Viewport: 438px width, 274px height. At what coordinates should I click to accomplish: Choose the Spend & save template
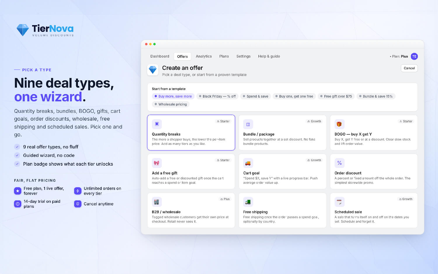tap(255, 96)
